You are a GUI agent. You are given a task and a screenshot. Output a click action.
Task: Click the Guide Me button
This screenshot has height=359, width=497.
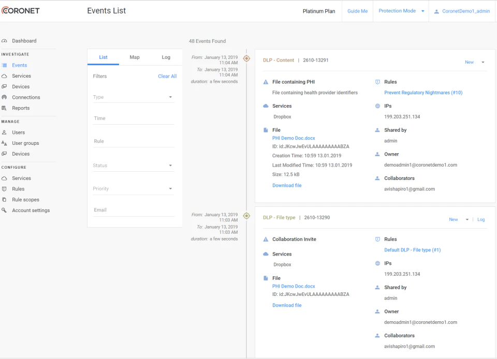(358, 11)
